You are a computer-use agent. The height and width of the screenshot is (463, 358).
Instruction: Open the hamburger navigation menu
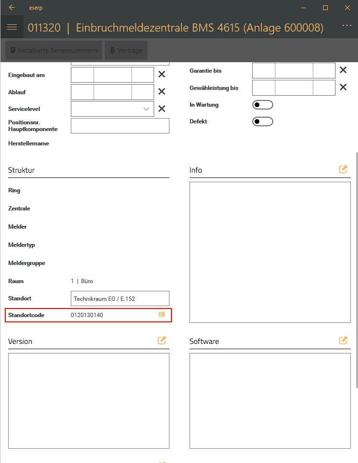pyautogui.click(x=12, y=28)
